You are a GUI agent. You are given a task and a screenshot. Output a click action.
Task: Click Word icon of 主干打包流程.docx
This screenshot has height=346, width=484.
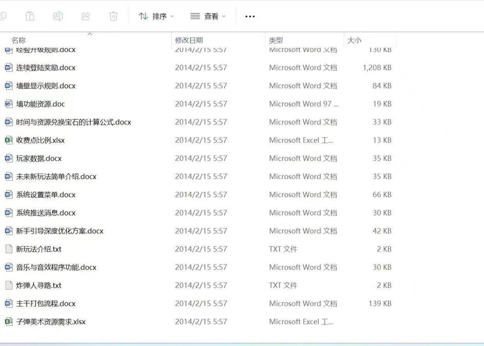[9, 304]
